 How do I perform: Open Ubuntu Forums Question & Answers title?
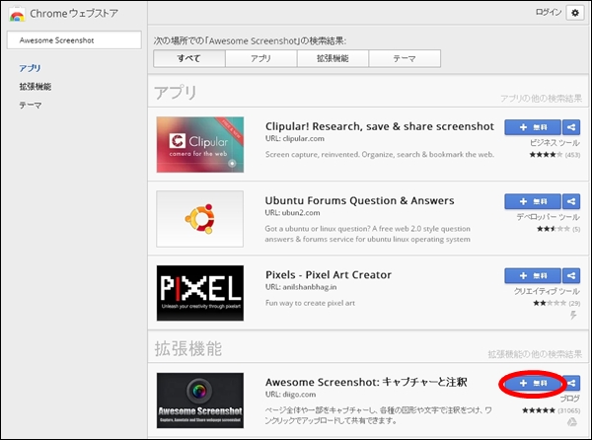(359, 200)
